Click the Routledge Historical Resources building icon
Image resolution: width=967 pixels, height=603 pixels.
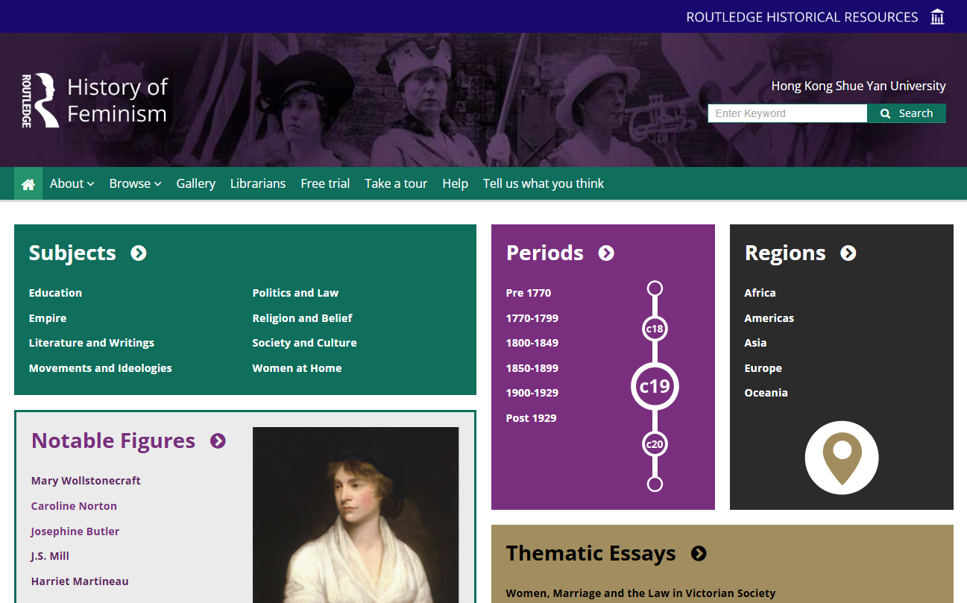937,16
